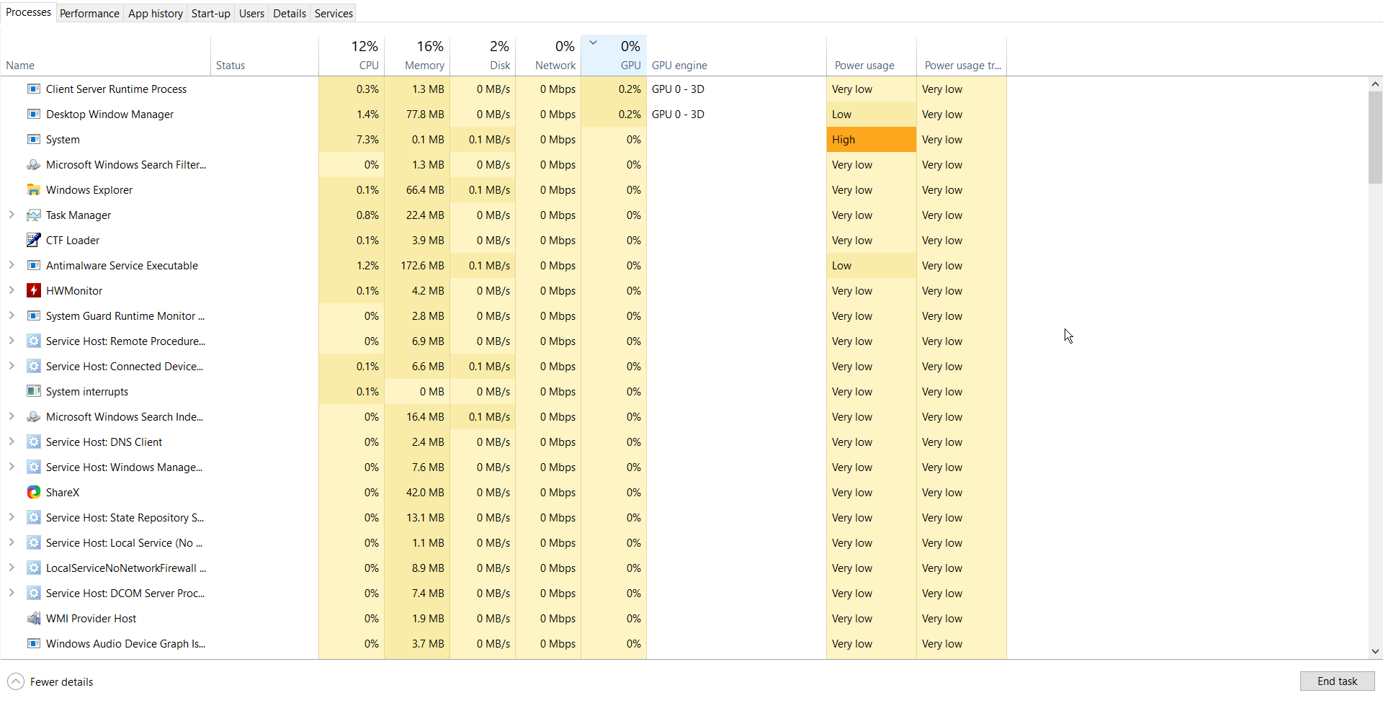Sort by Power usage column header
The width and height of the screenshot is (1383, 703).
click(x=872, y=55)
